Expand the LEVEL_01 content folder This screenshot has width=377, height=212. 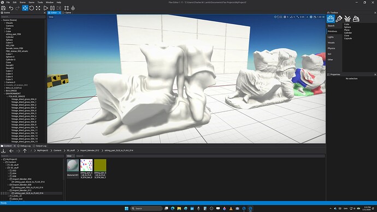tap(8, 196)
